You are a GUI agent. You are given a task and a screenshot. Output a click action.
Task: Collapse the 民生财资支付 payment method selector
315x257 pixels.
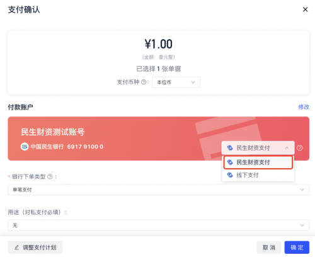[x=258, y=148]
